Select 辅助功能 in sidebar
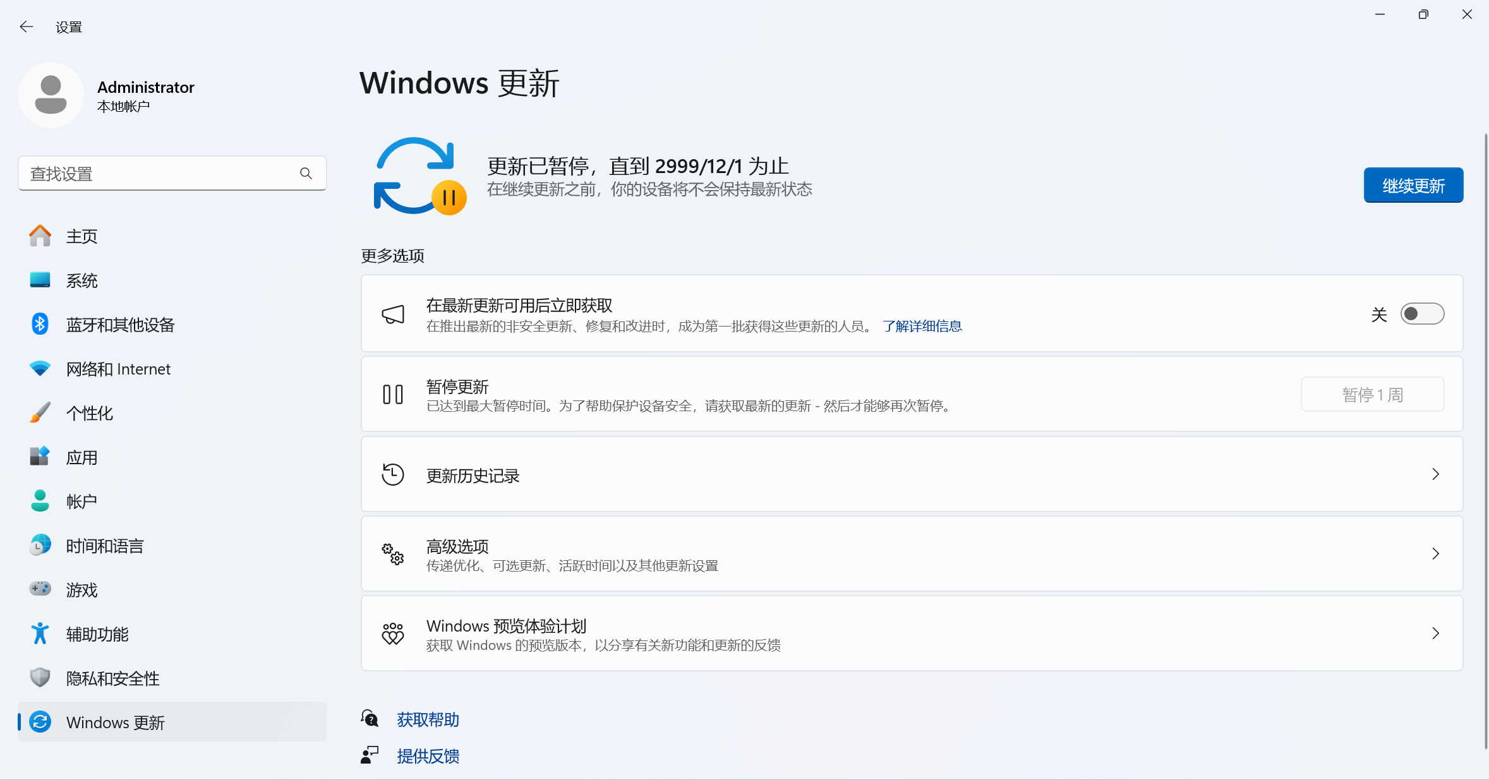The height and width of the screenshot is (780, 1489). pos(172,634)
